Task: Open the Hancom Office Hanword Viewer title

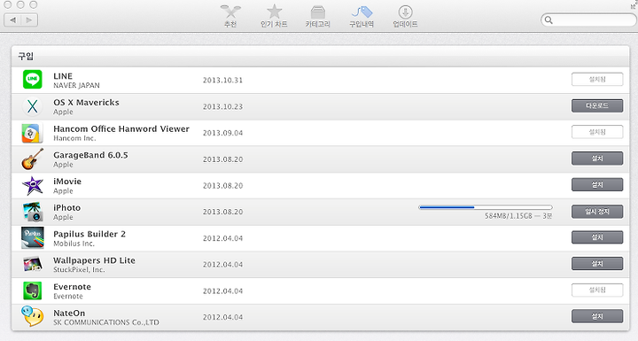Action: tap(121, 129)
